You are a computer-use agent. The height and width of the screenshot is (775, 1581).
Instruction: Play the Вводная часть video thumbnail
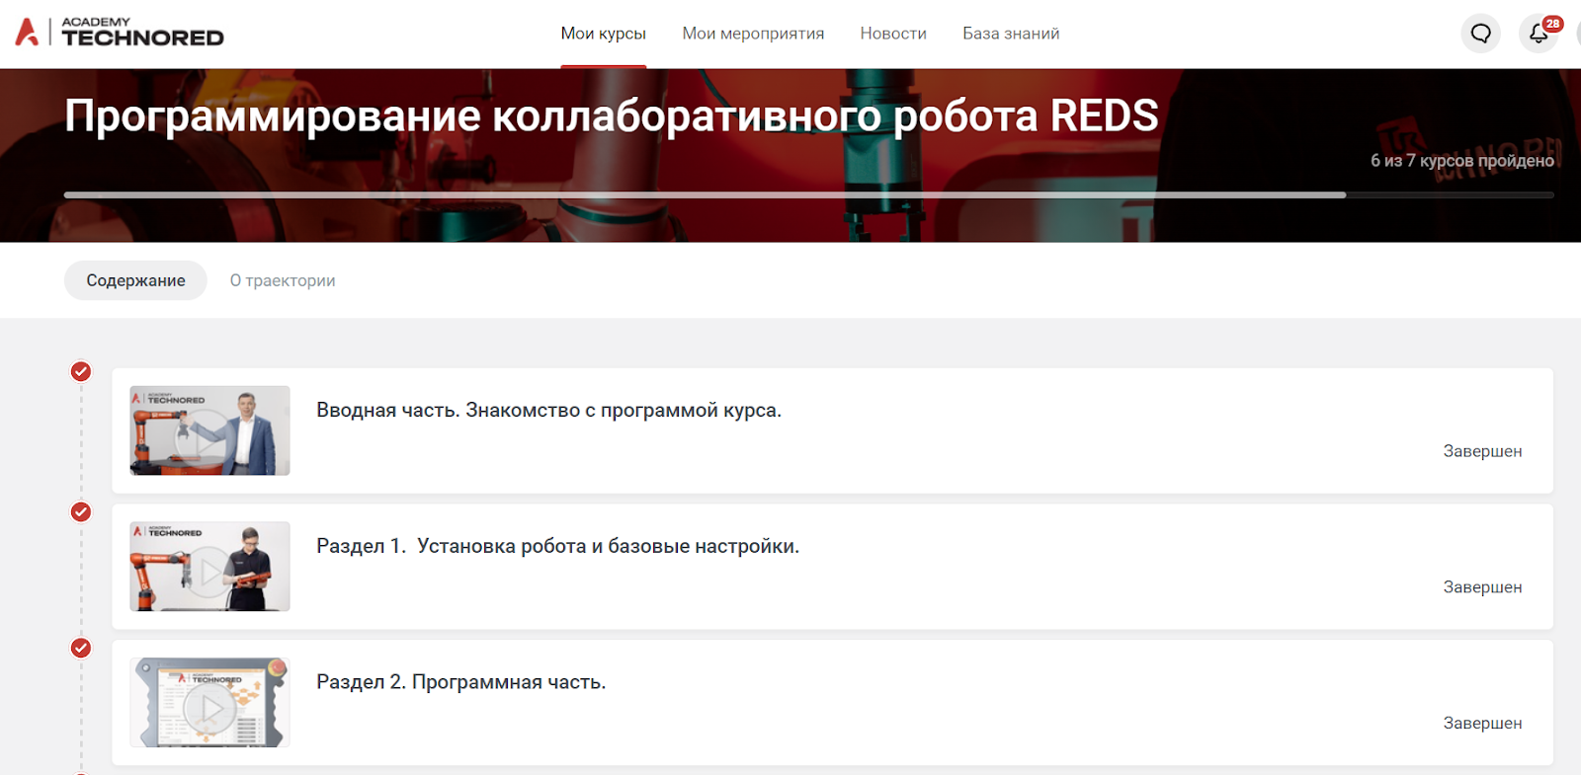(x=209, y=430)
